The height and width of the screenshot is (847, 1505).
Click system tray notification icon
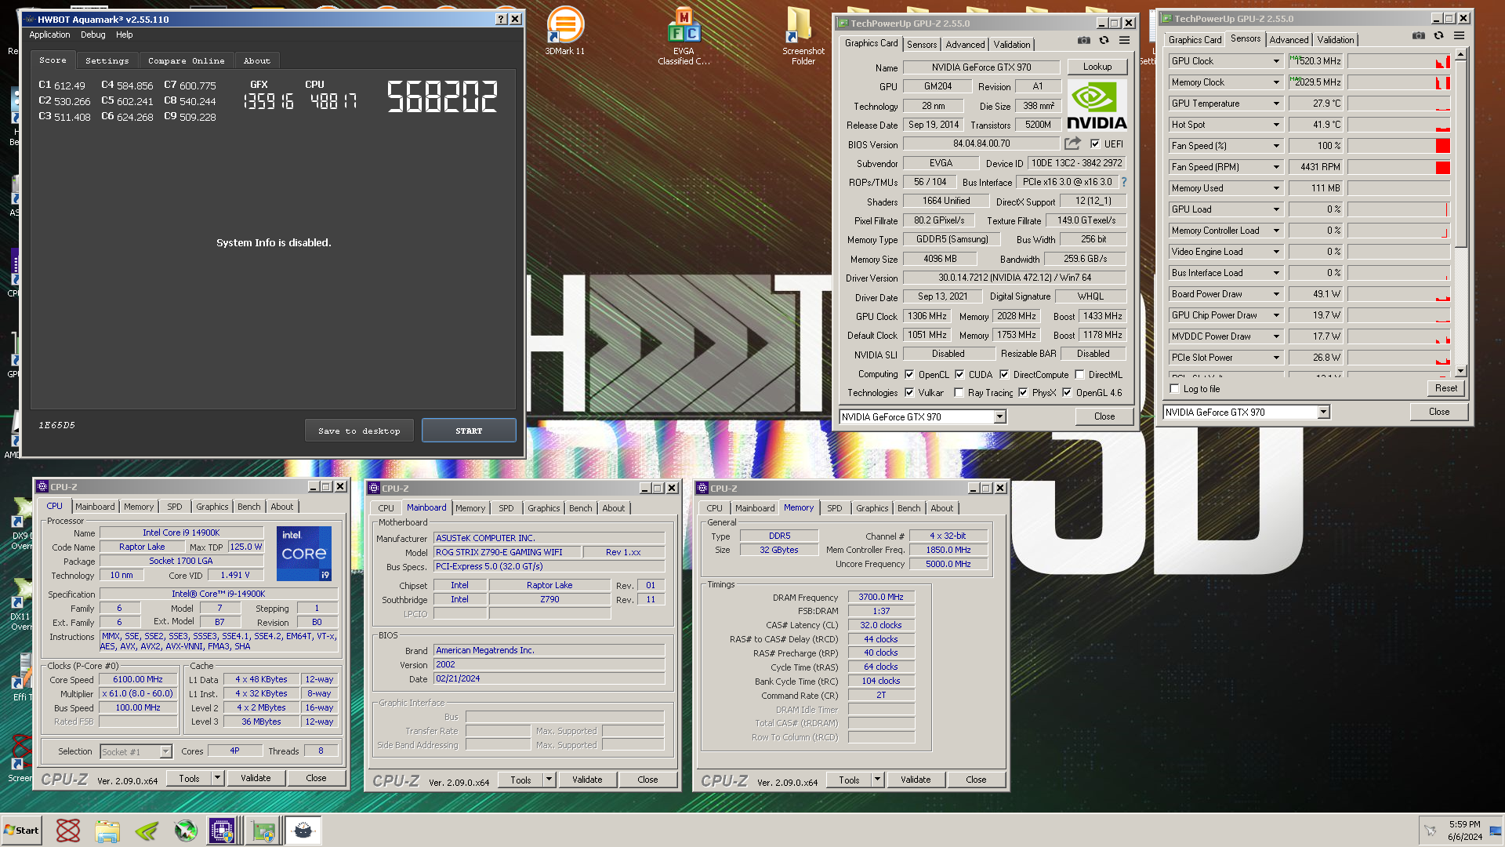(1431, 831)
